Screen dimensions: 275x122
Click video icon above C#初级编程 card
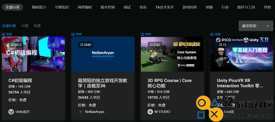point(3,34)
